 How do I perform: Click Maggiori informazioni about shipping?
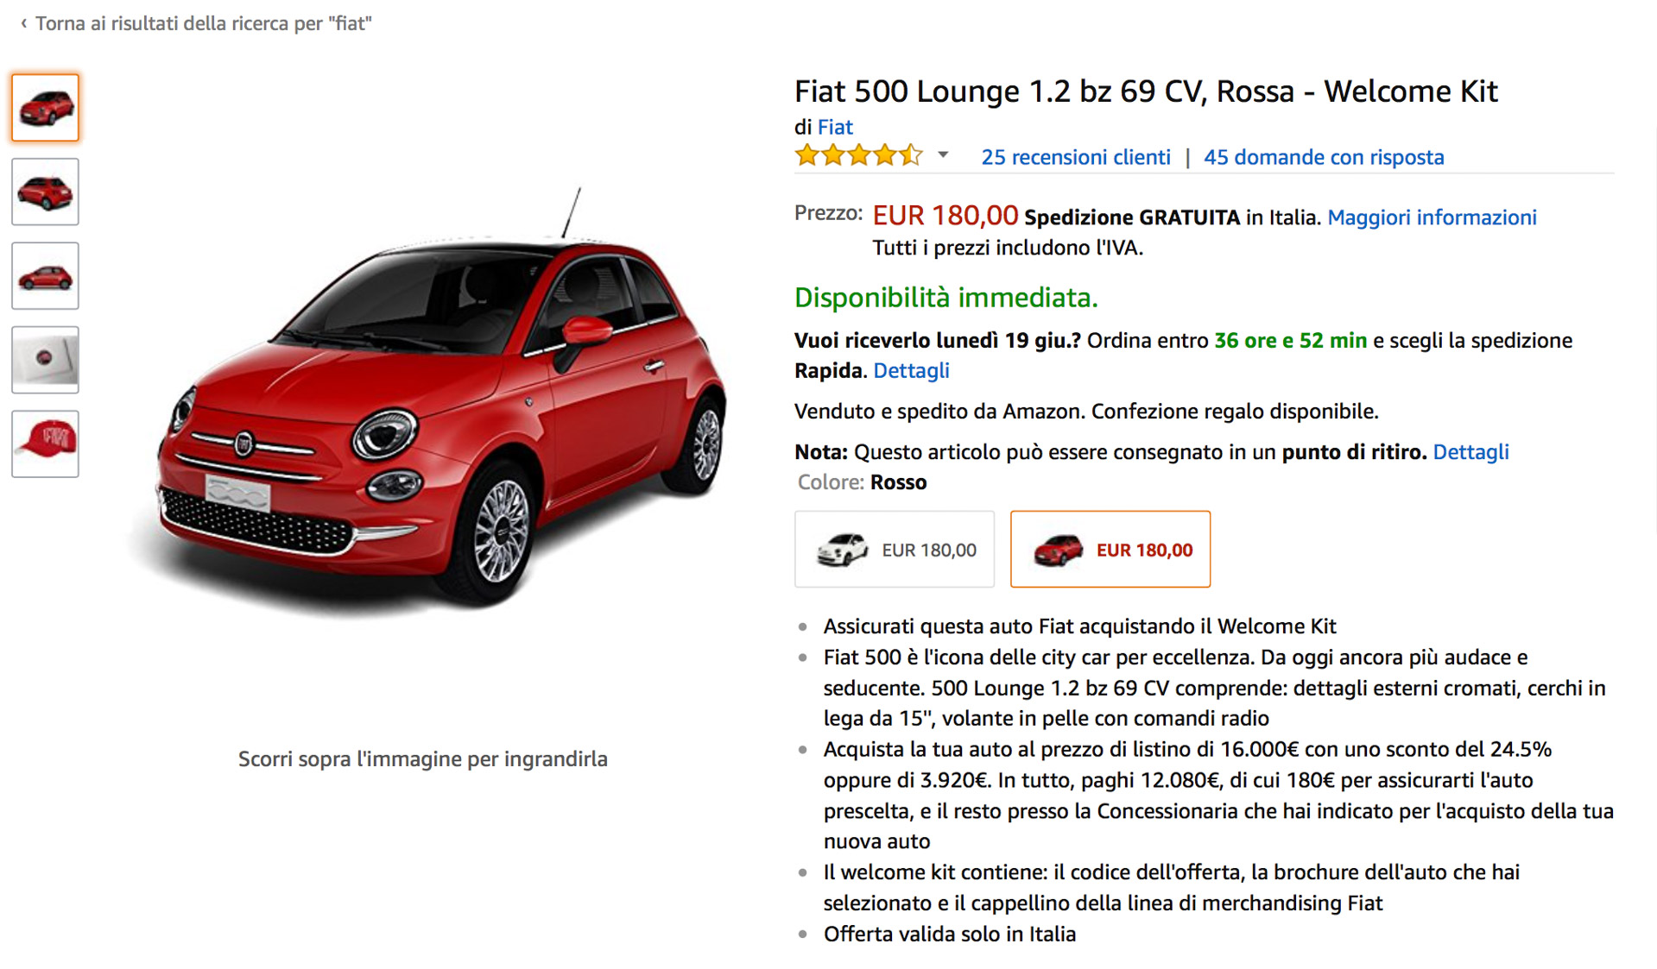(1432, 217)
